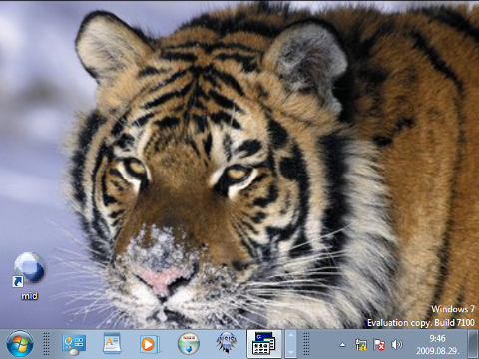Expand the hidden notification icons arrow

[x=342, y=345]
